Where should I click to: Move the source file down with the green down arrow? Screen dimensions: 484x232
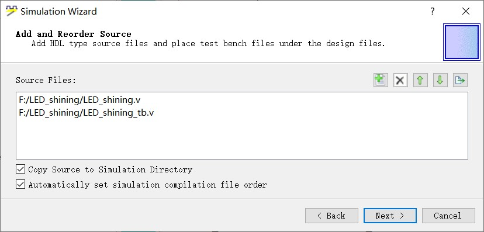440,80
